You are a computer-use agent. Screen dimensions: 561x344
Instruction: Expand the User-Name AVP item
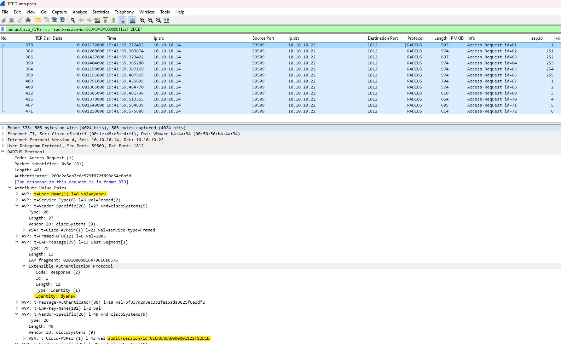pyautogui.click(x=17, y=194)
